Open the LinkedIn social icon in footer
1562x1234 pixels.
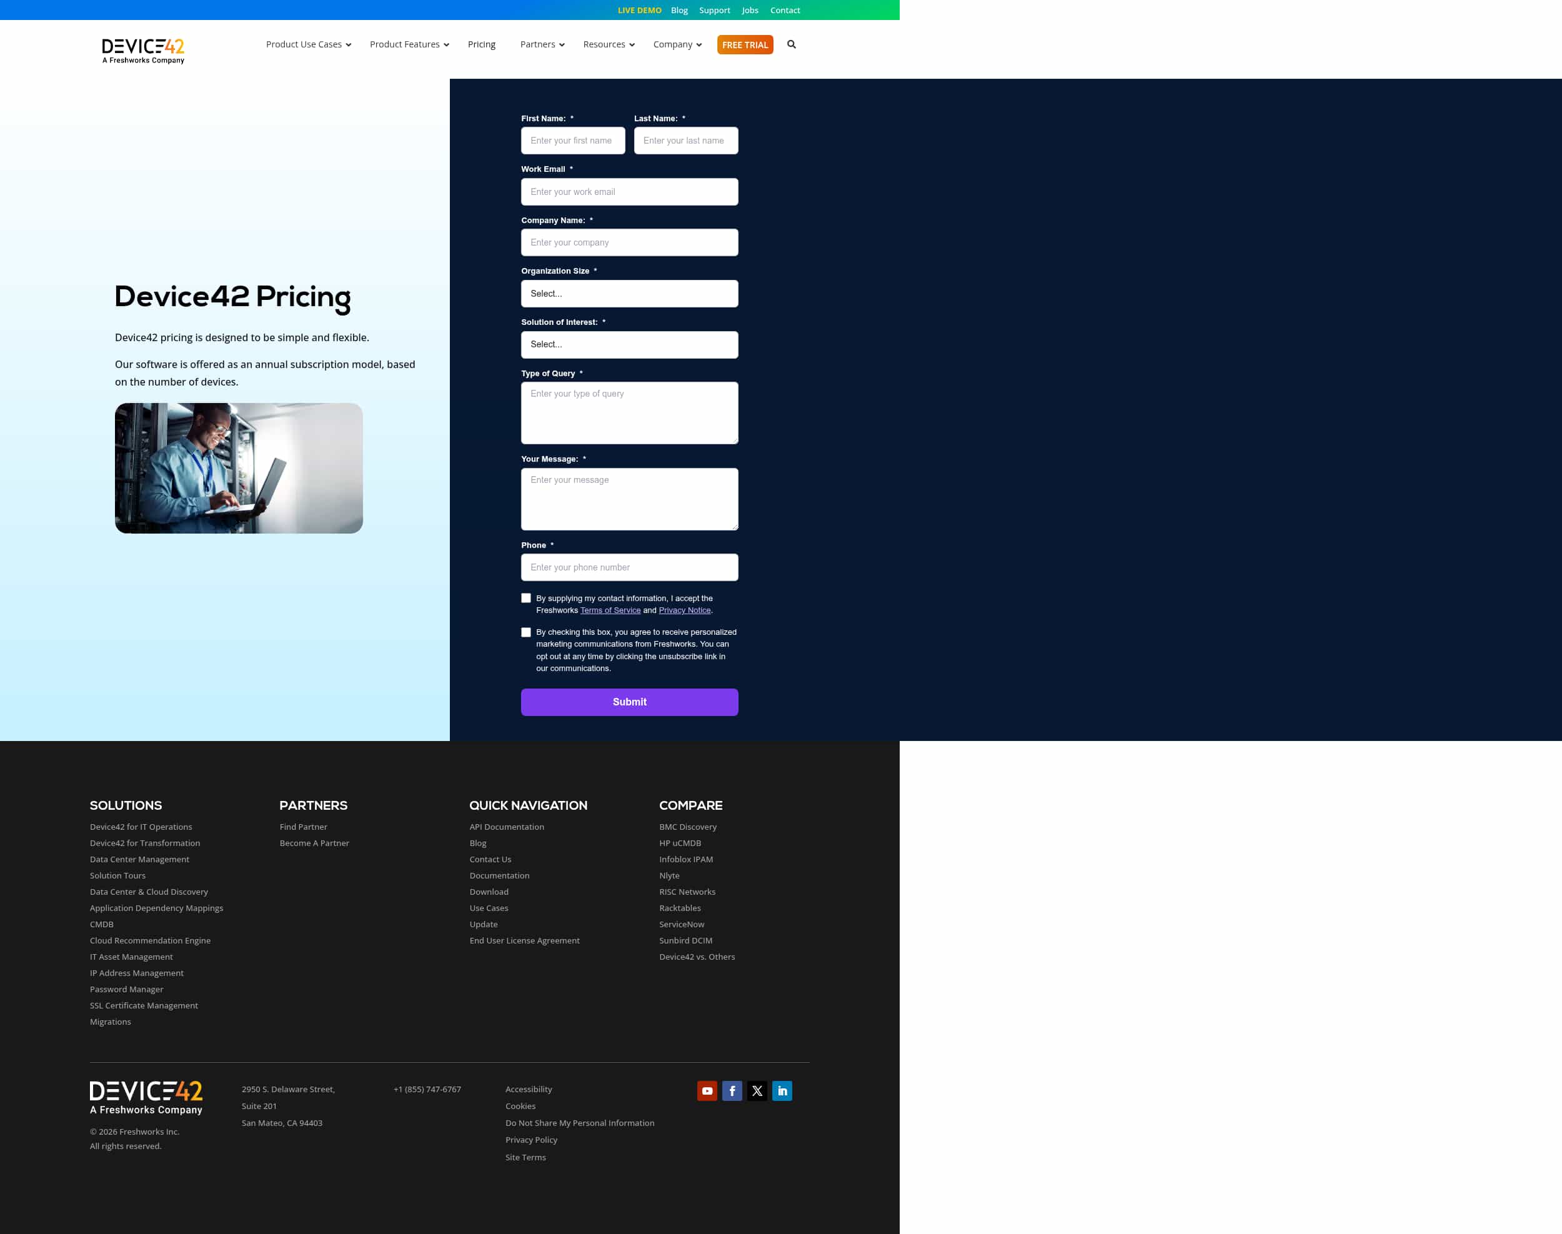tap(782, 1090)
